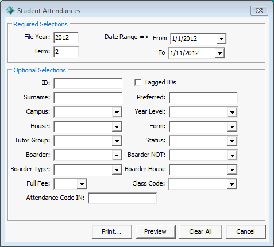
Task: Open the Boarder NOT dropdown
Action: [232, 155]
